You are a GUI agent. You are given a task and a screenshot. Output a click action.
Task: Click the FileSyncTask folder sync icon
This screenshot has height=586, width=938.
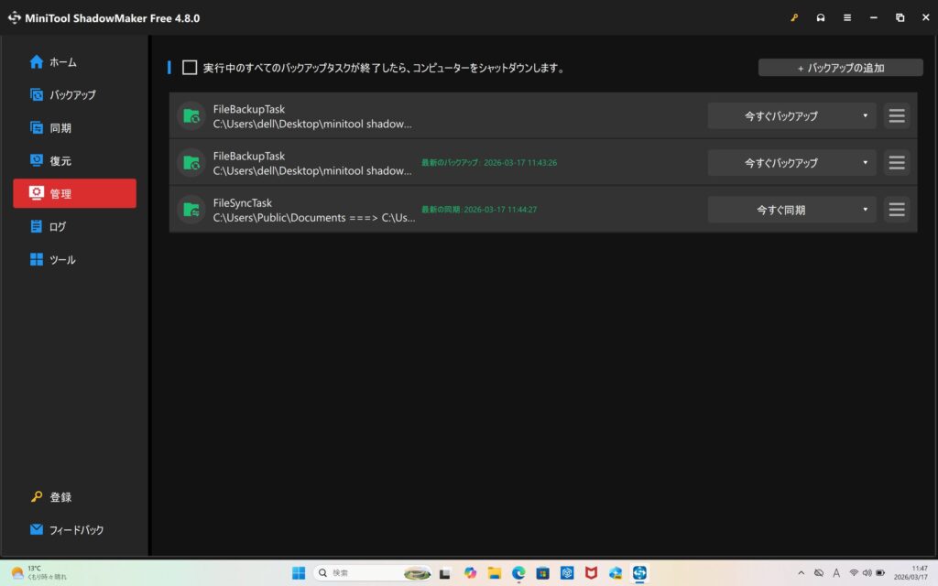(191, 210)
